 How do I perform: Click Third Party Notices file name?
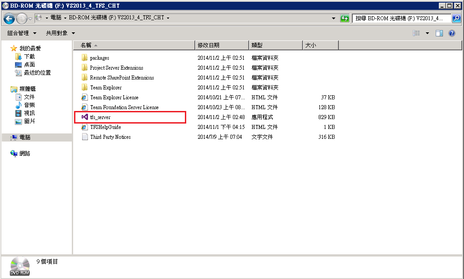coord(110,137)
